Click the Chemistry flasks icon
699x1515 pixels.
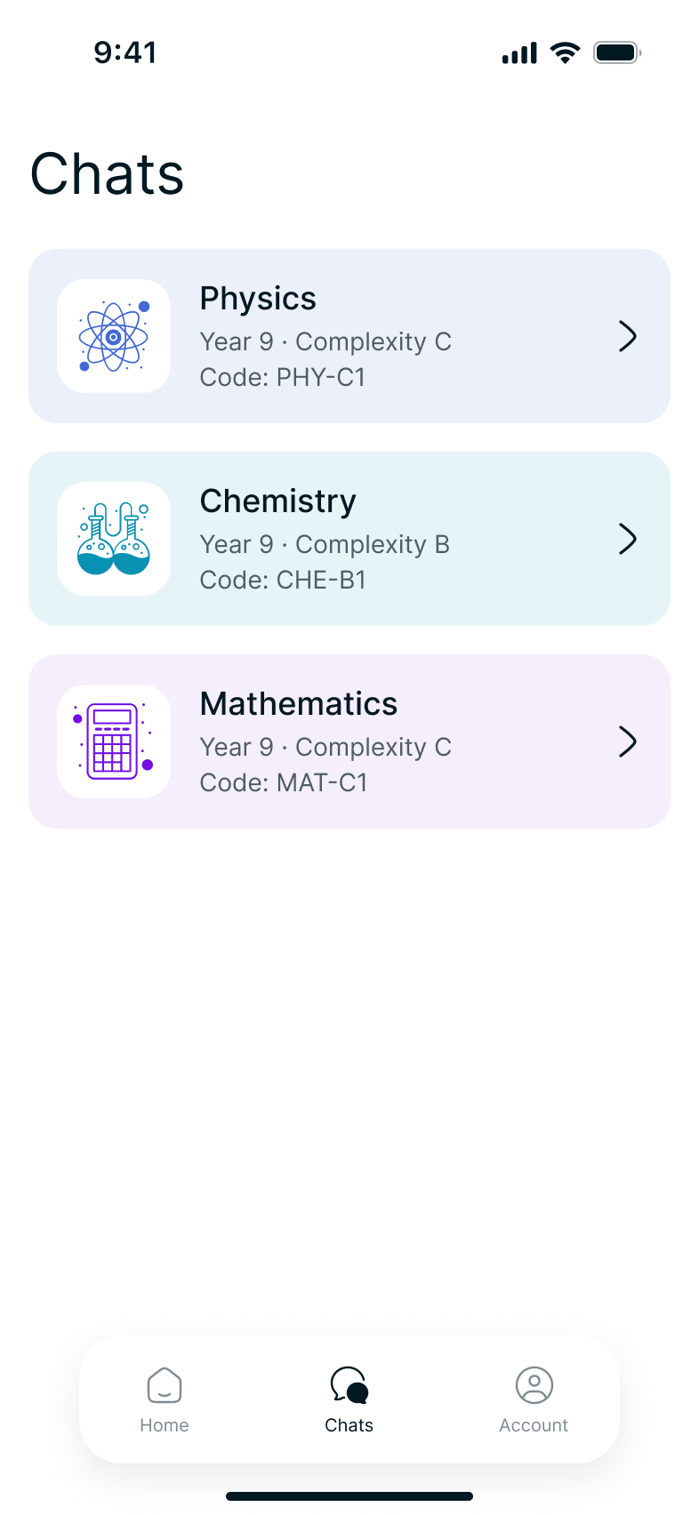point(114,539)
